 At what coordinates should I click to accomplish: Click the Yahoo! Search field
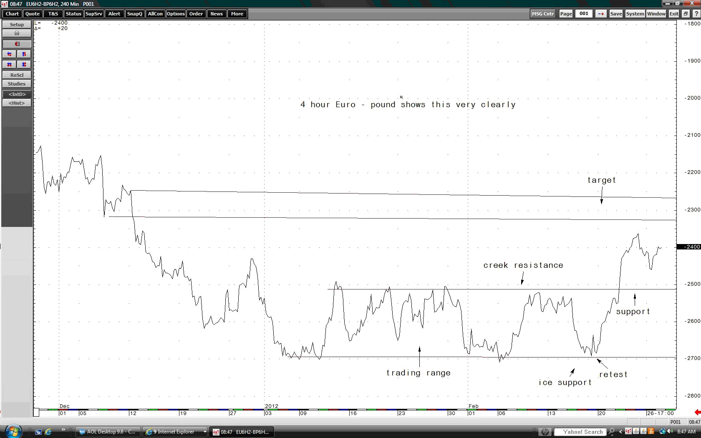[x=580, y=432]
